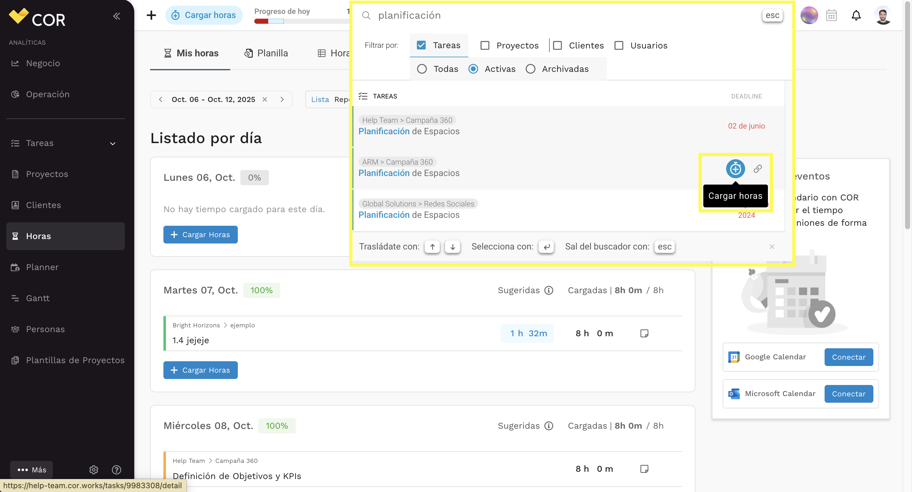Open the notifications bell
Image resolution: width=912 pixels, height=492 pixels.
click(x=856, y=15)
